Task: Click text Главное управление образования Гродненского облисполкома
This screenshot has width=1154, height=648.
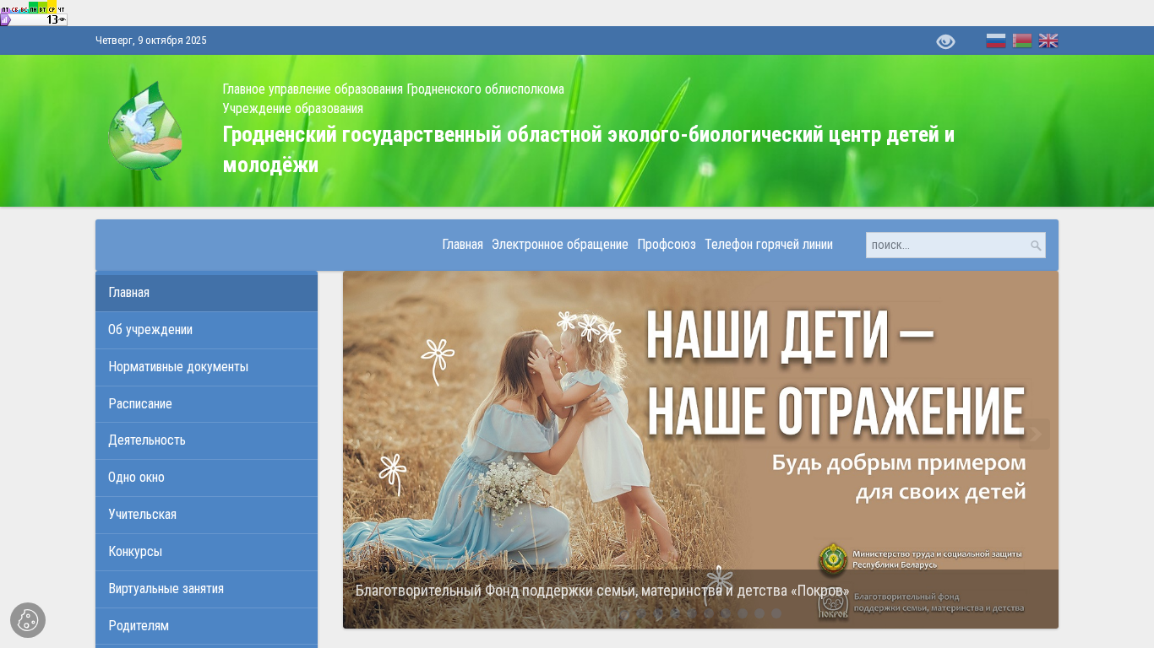Action: [394, 89]
